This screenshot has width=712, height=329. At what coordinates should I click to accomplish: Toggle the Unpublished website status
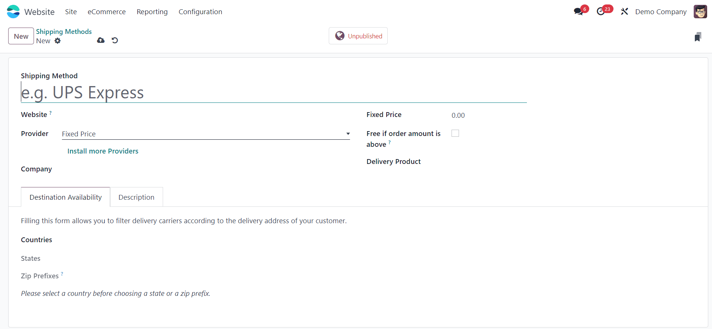(x=358, y=36)
